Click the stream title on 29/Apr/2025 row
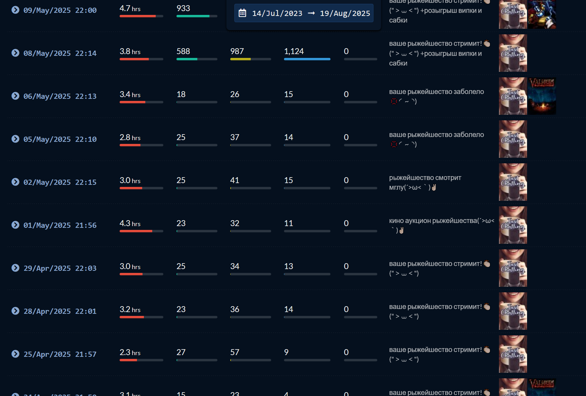This screenshot has height=396, width=586. pos(440,268)
